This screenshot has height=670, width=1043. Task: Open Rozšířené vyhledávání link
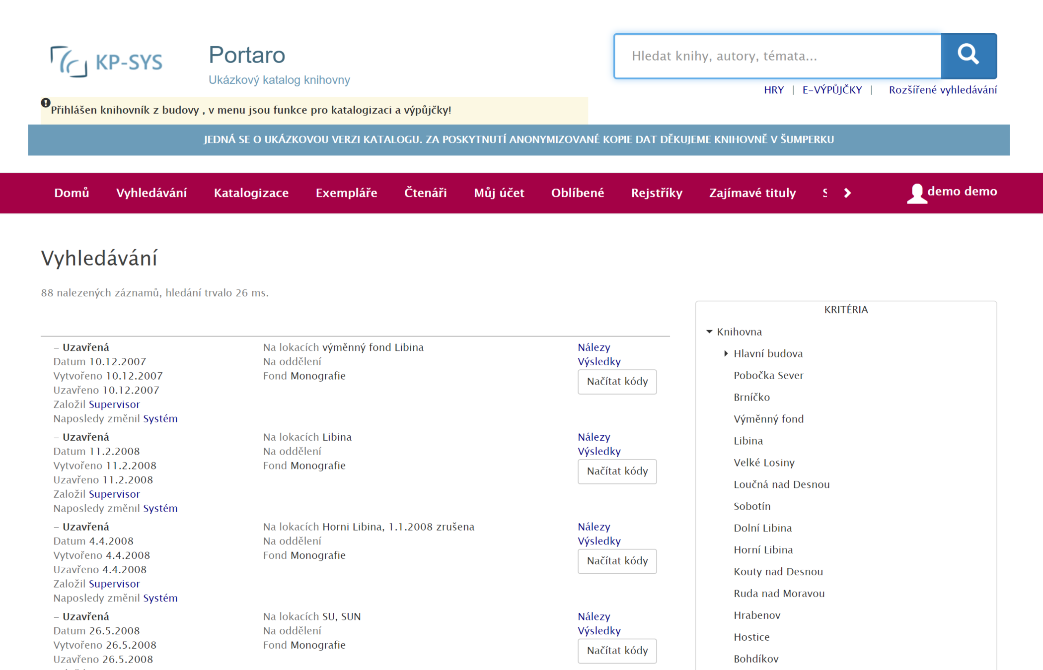pyautogui.click(x=942, y=90)
